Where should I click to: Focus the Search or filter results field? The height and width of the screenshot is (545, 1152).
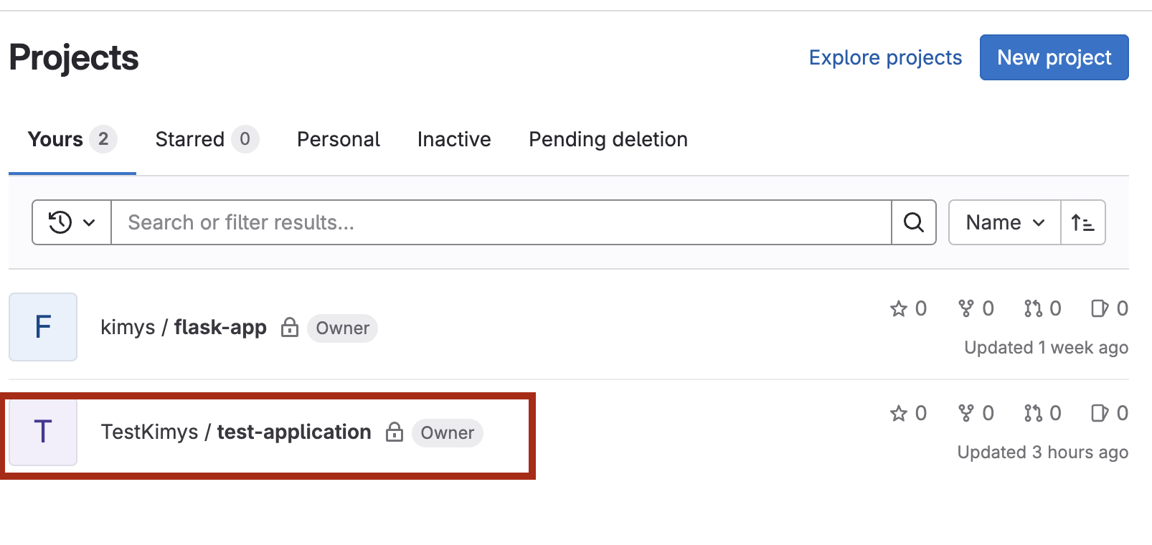[x=501, y=222]
